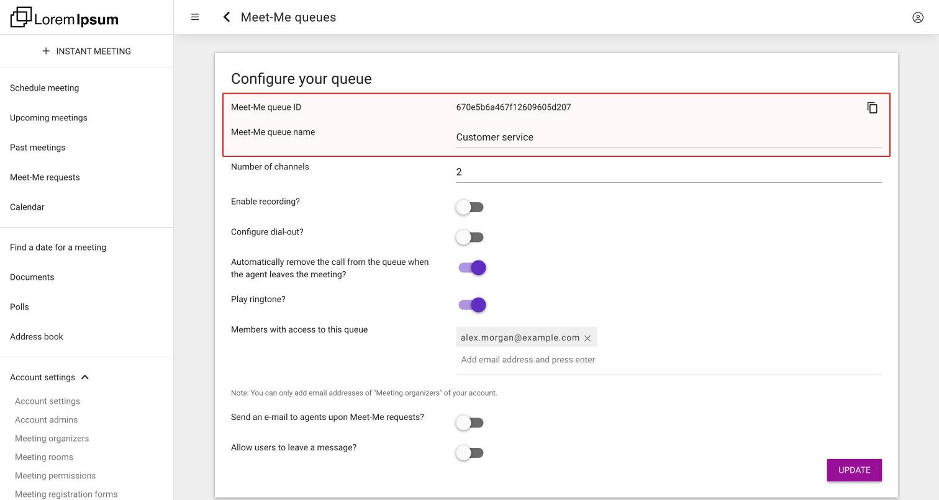Click the note about Meeting organizers
This screenshot has width=939, height=500.
coord(364,393)
